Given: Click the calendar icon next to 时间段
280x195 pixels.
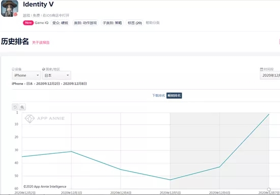Looking at the screenshot, I should click(x=262, y=69).
